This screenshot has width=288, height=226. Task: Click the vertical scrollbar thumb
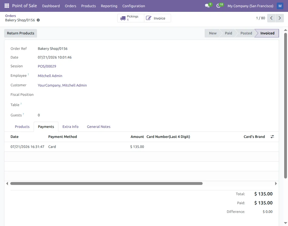285,106
